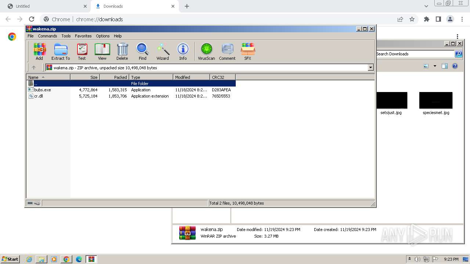Open Windows Media Player taskbar icon
The image size is (470, 264).
tap(54, 259)
